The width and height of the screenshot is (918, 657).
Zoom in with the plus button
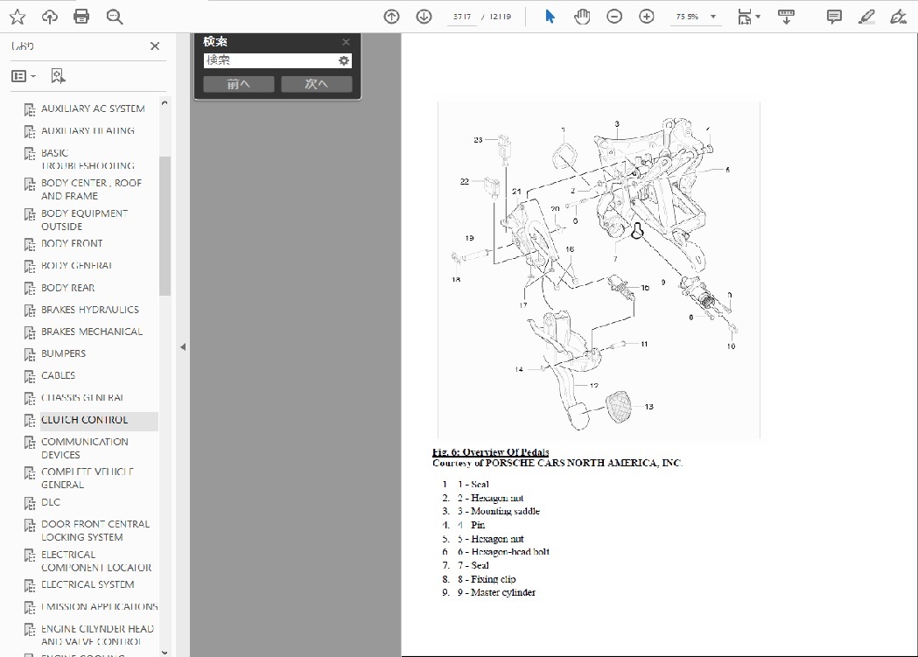pos(647,17)
